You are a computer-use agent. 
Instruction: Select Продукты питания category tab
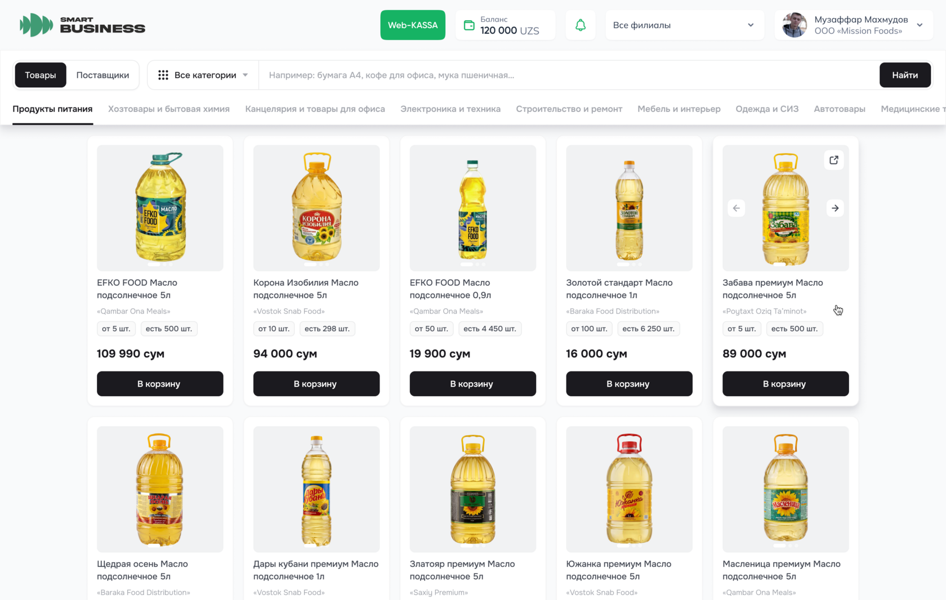tap(52, 109)
